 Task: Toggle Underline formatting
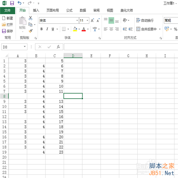click(x=53, y=29)
